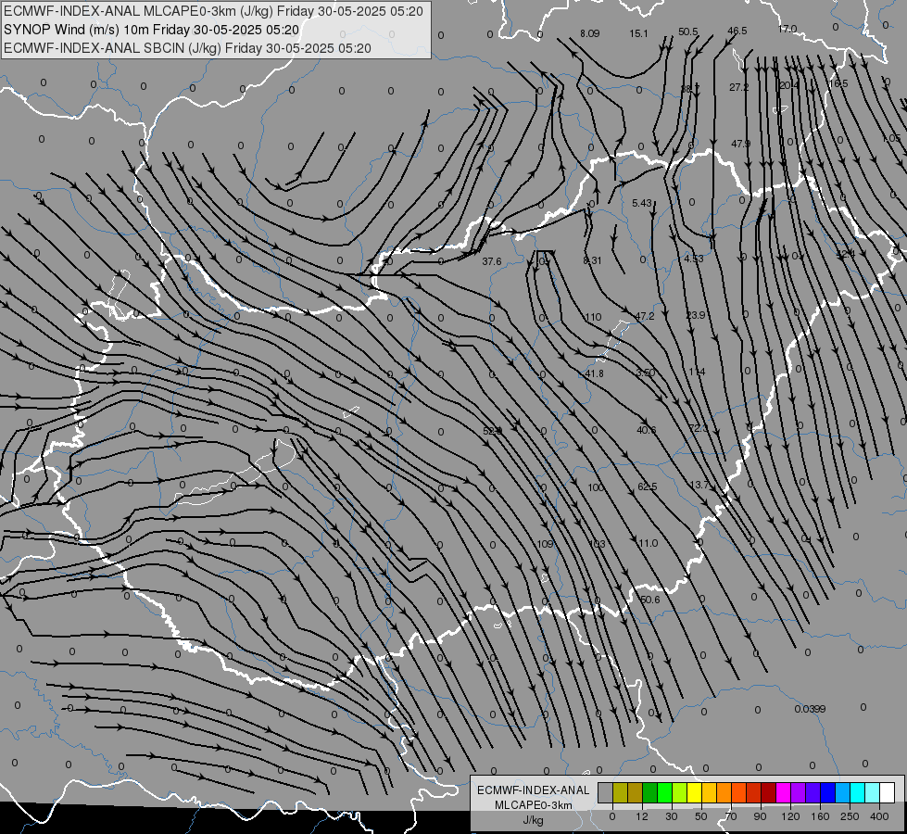Click legend tick label 120
907x834 pixels.
pyautogui.click(x=791, y=816)
